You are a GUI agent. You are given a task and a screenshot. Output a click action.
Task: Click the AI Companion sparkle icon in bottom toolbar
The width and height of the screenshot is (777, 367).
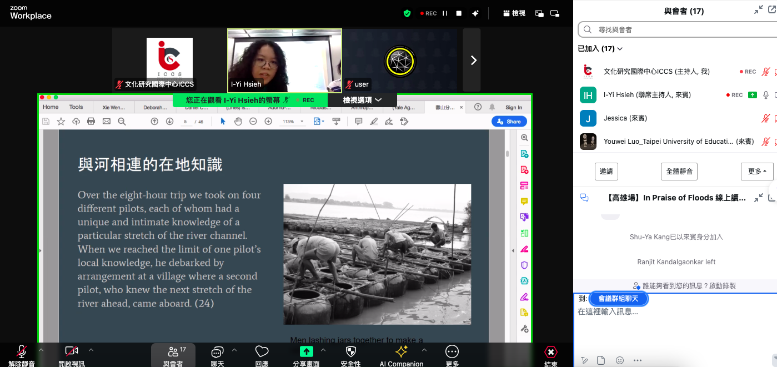pos(401,352)
